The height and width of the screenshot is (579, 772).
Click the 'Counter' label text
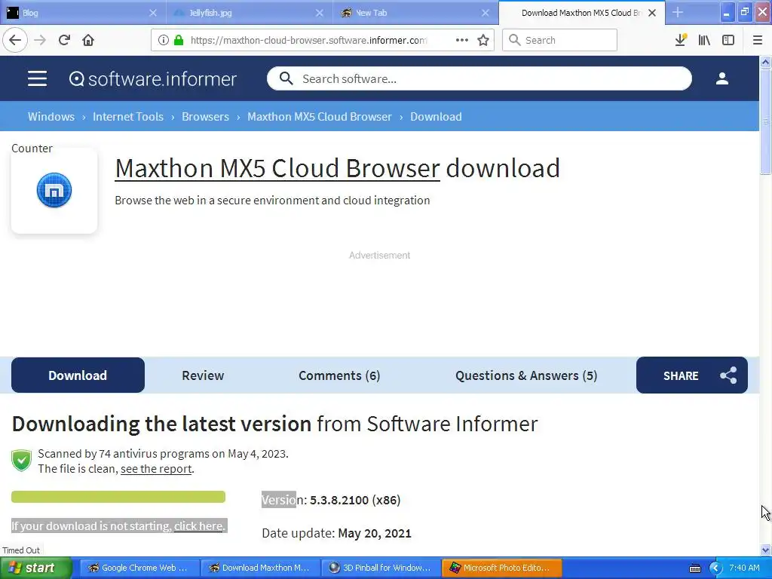(x=32, y=149)
